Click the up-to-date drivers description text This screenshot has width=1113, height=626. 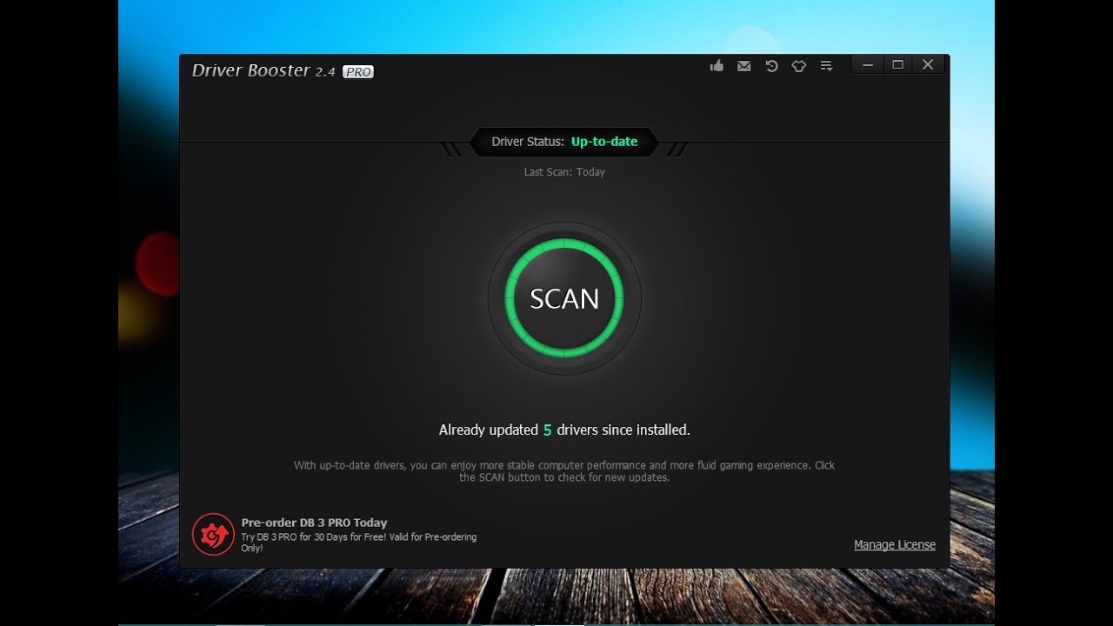click(x=564, y=471)
